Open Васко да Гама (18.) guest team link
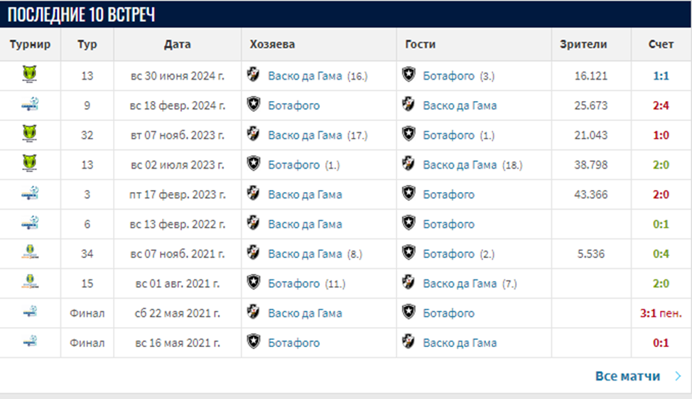 click(472, 165)
